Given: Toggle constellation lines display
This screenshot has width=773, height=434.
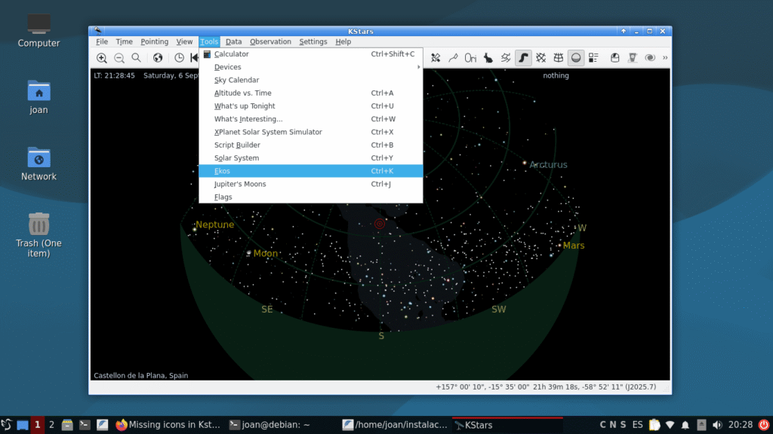Looking at the screenshot, I should click(x=454, y=58).
